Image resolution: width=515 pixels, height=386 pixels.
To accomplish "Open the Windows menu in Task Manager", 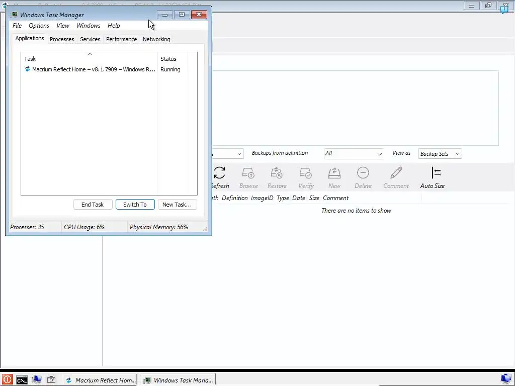I will click(89, 26).
